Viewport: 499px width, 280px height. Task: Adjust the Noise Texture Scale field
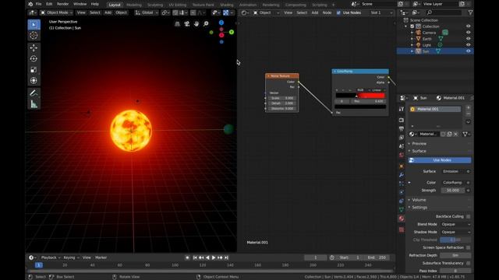click(x=282, y=98)
